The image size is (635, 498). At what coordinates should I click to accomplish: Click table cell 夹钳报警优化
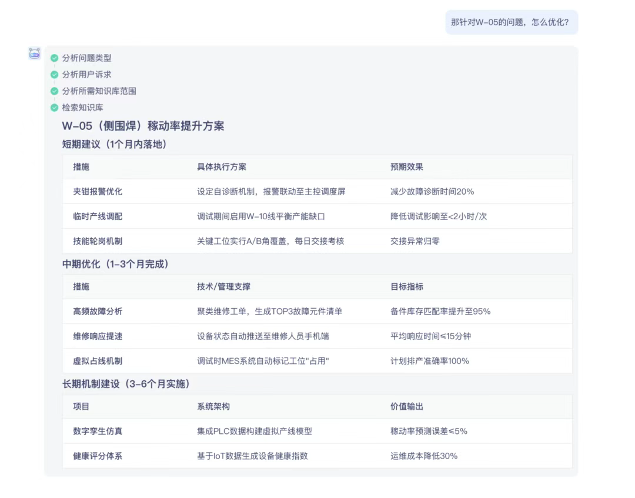(98, 192)
